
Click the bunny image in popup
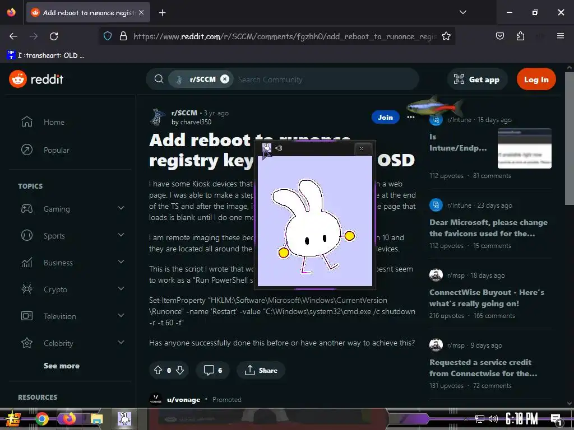pyautogui.click(x=315, y=221)
